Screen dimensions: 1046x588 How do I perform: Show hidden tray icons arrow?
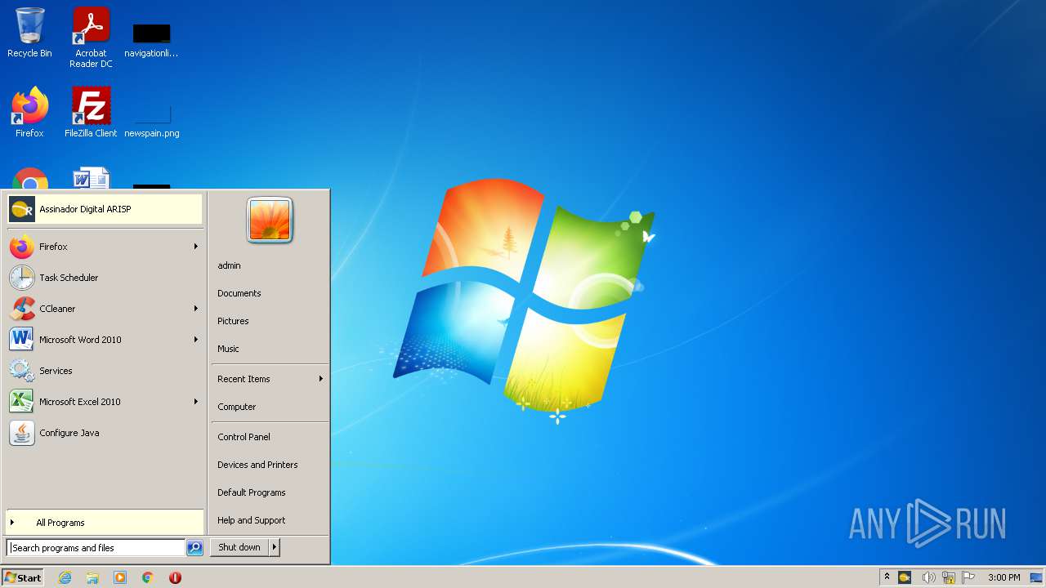click(x=887, y=577)
